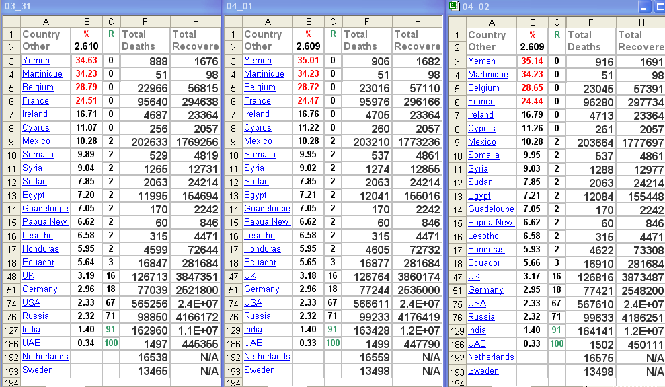Click the 03_31 window title bar
This screenshot has width=665, height=387.
coord(111,6)
